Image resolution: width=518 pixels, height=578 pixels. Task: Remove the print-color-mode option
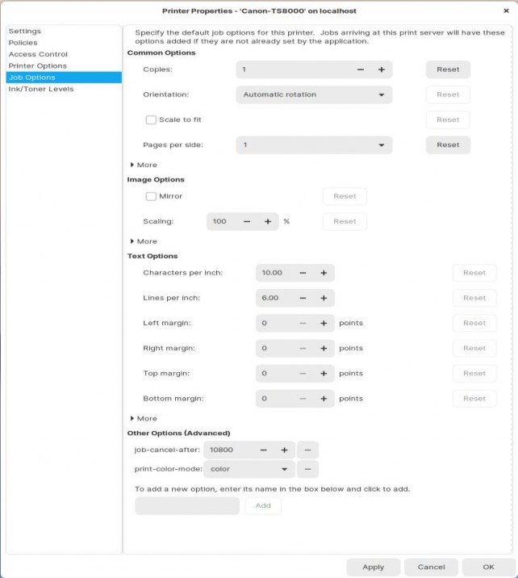tap(307, 469)
